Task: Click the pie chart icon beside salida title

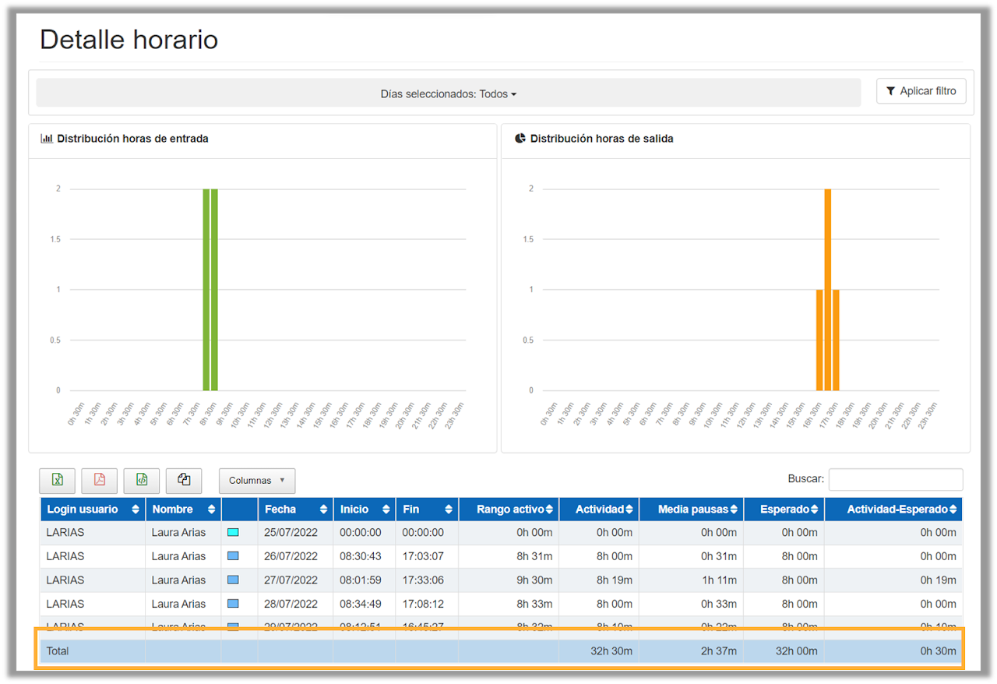Action: [520, 139]
